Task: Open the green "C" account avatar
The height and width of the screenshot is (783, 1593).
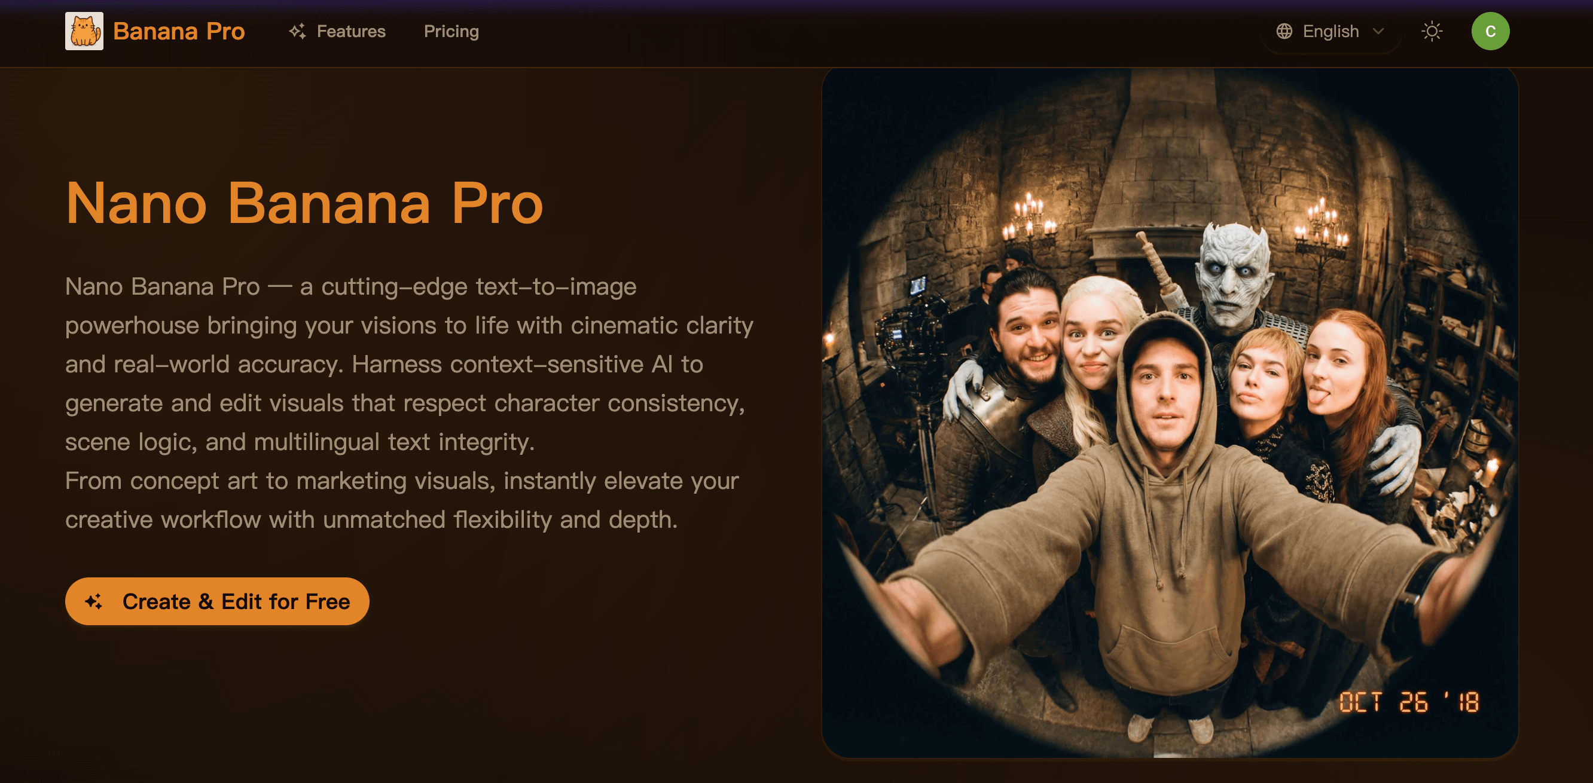Action: click(x=1490, y=31)
